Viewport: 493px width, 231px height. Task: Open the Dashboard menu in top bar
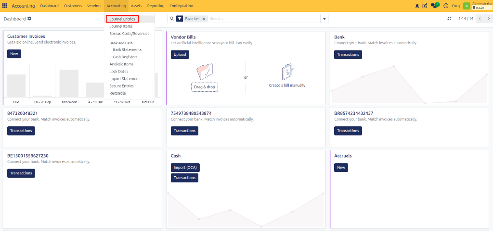click(x=50, y=6)
